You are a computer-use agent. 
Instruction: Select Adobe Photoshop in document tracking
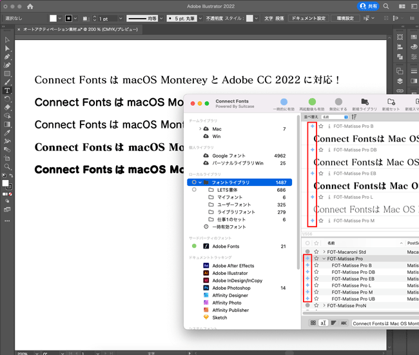pos(231,288)
